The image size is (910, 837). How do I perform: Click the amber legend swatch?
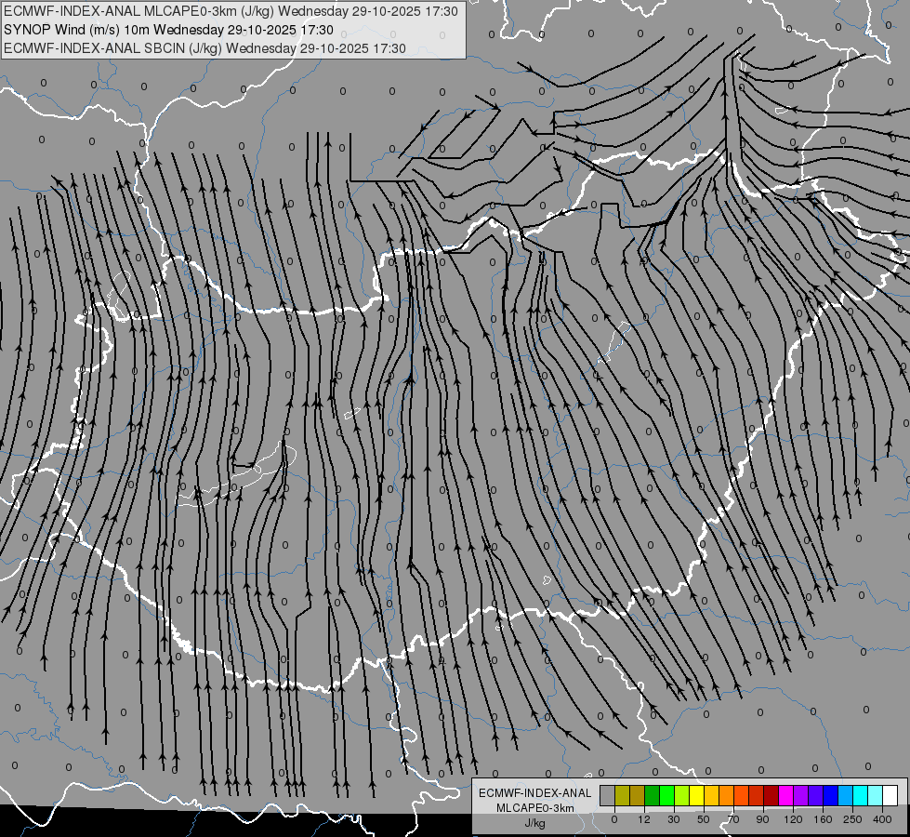click(x=711, y=795)
